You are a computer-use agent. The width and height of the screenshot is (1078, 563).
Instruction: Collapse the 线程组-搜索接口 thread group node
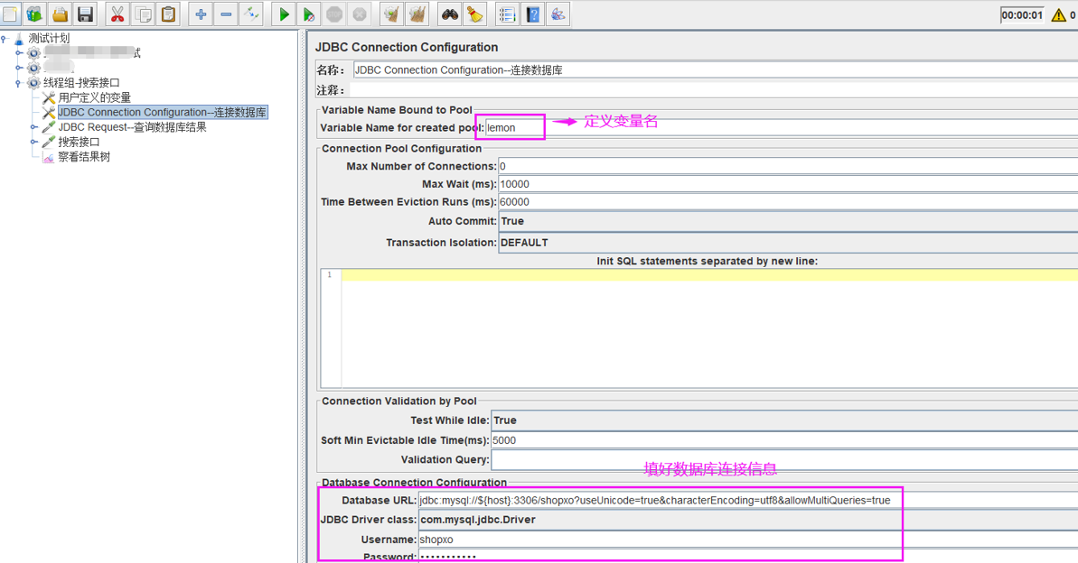[19, 82]
